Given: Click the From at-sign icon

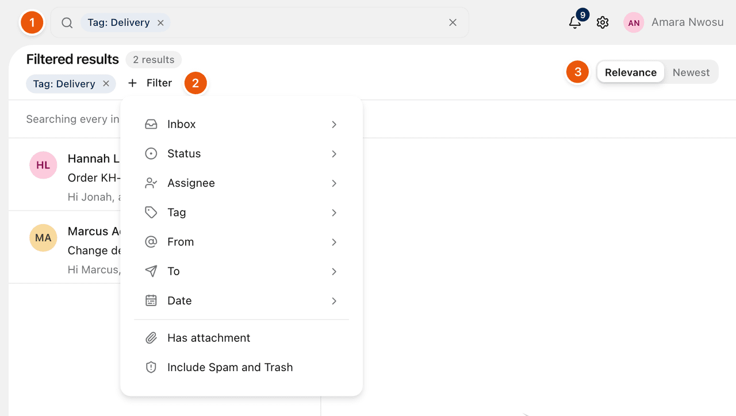Looking at the screenshot, I should point(151,242).
